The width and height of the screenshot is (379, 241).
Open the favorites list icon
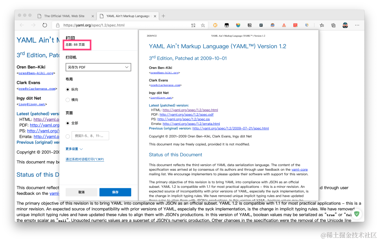coord(322,25)
